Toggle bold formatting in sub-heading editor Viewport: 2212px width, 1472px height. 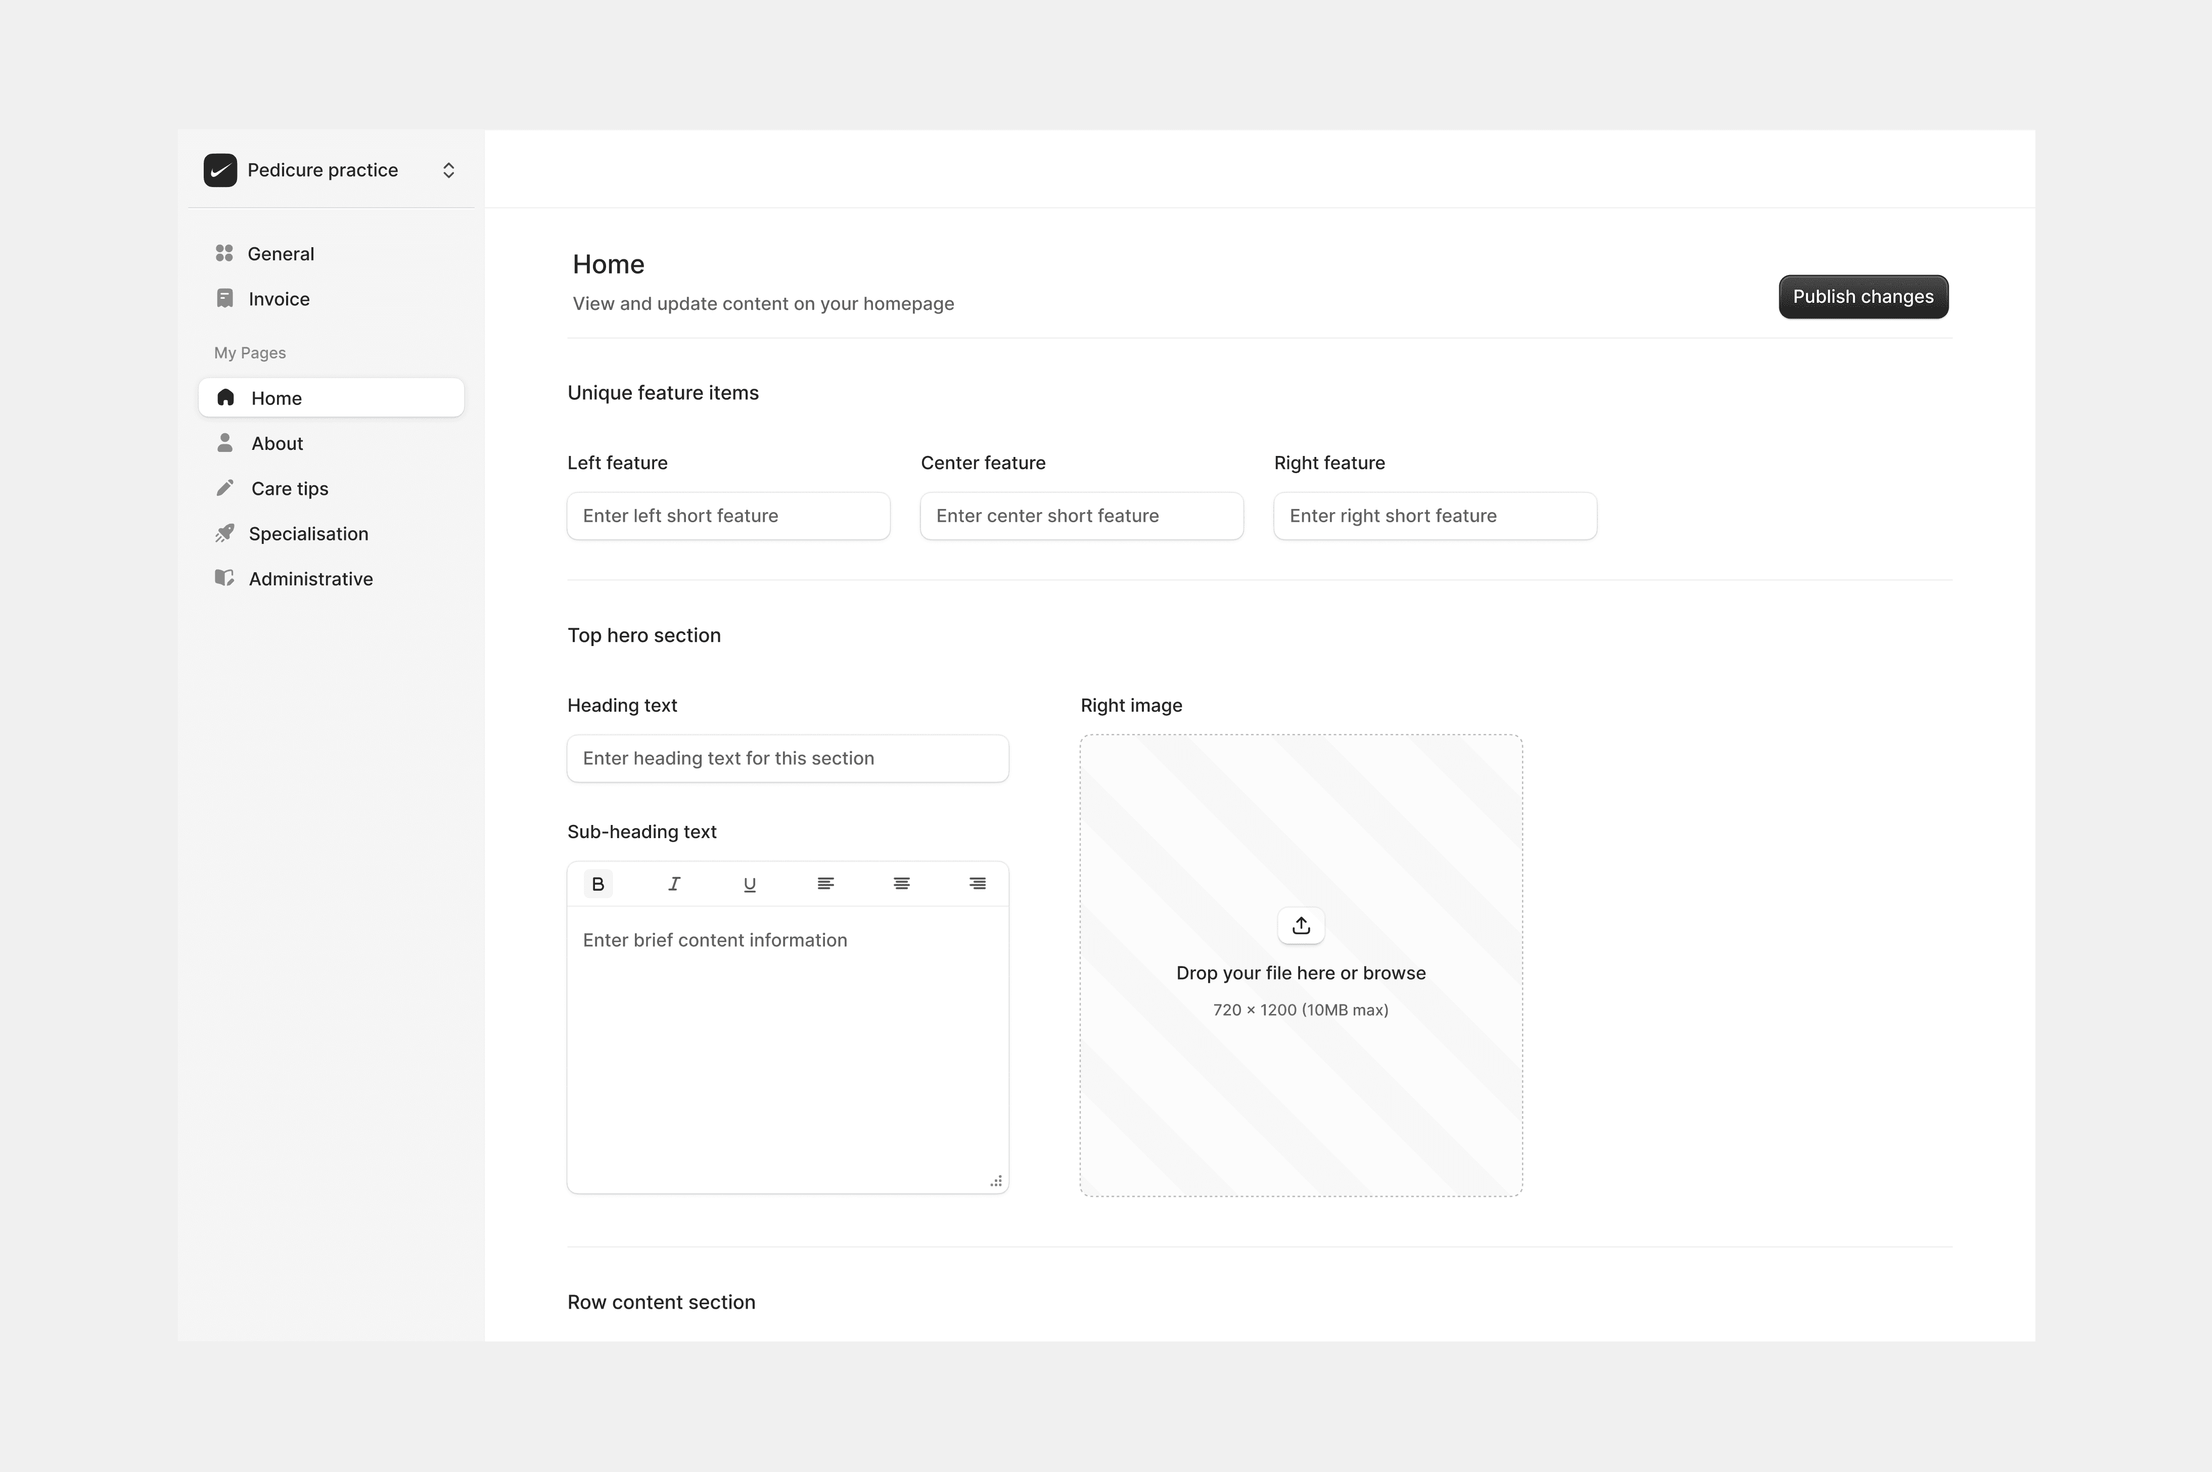pos(598,884)
